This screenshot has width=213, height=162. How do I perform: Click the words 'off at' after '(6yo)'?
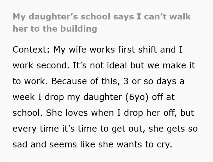pyautogui.click(x=163, y=97)
